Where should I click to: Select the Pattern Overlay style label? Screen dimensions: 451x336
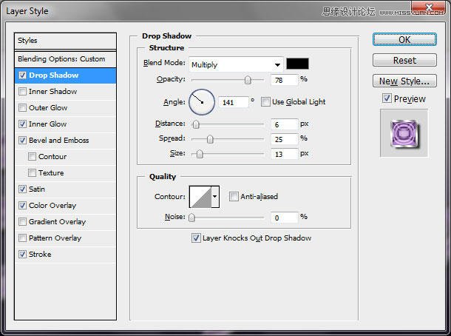(x=55, y=238)
